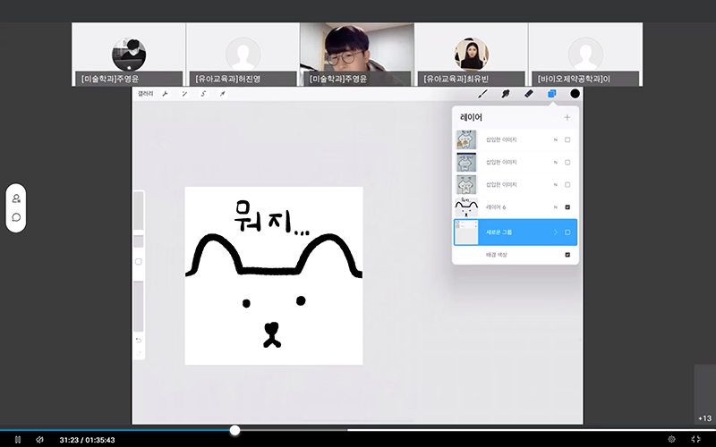Show the first 삽입한 이미지 layer

click(x=567, y=139)
